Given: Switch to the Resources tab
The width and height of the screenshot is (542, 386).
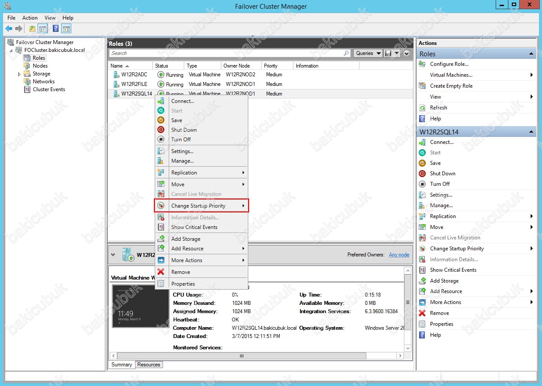Looking at the screenshot, I should coord(149,365).
